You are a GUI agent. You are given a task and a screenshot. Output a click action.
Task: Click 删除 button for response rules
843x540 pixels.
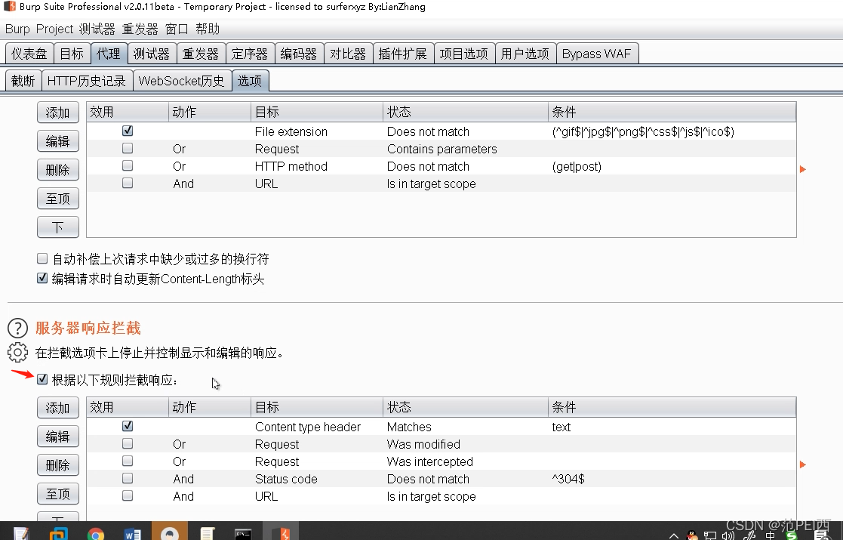point(58,465)
